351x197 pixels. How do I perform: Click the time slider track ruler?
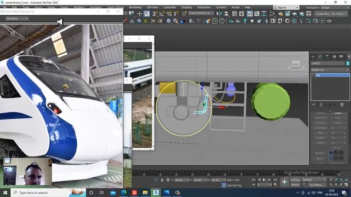point(237,173)
